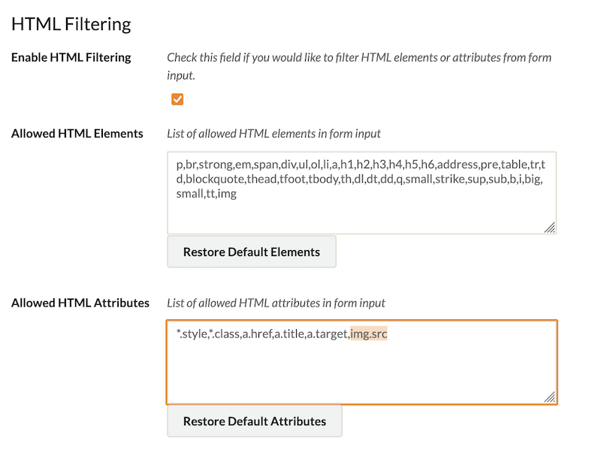Click the Enable HTML Filtering label
The width and height of the screenshot is (601, 462).
coord(71,57)
